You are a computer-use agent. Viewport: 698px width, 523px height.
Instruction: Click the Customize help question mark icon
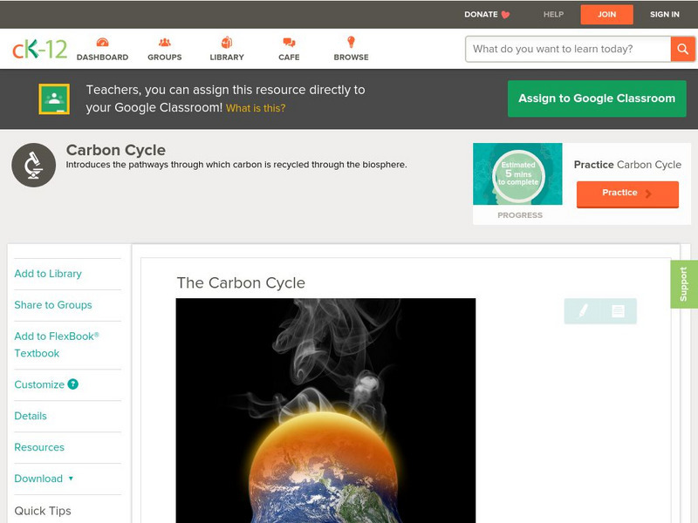[x=73, y=384]
